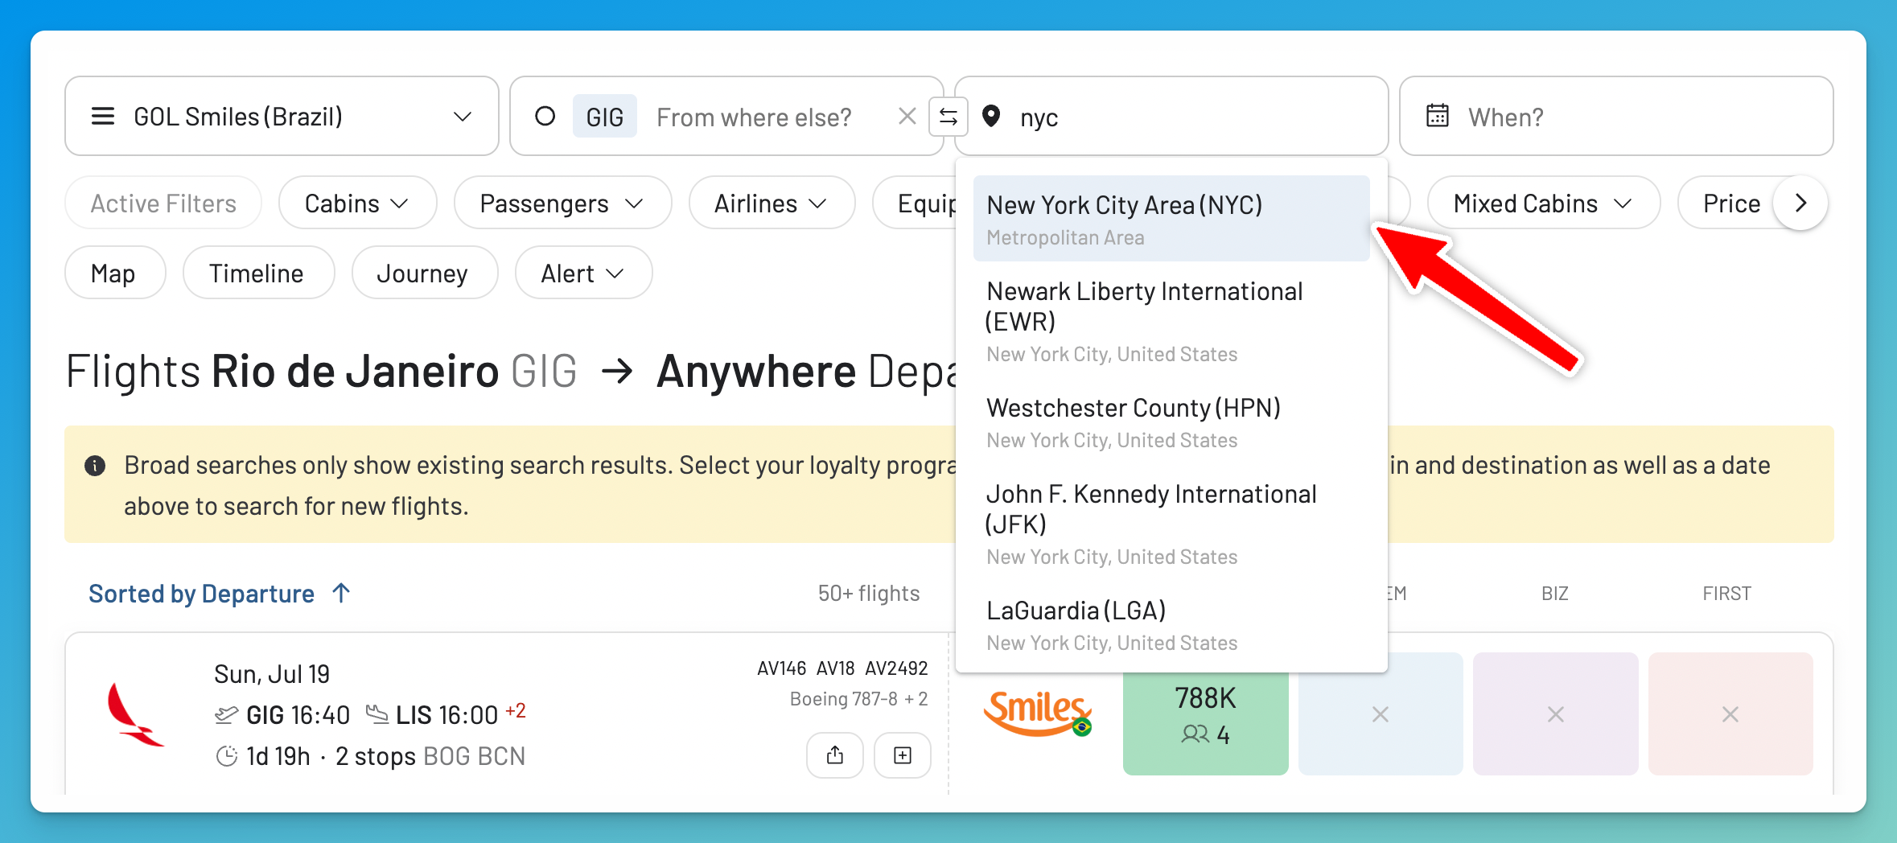The height and width of the screenshot is (843, 1897).
Task: Open the Price filter
Action: pyautogui.click(x=1730, y=204)
